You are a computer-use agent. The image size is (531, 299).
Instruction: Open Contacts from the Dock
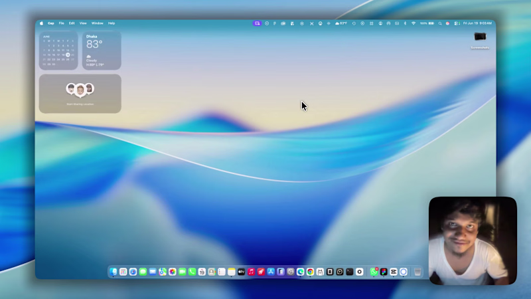tap(212, 272)
